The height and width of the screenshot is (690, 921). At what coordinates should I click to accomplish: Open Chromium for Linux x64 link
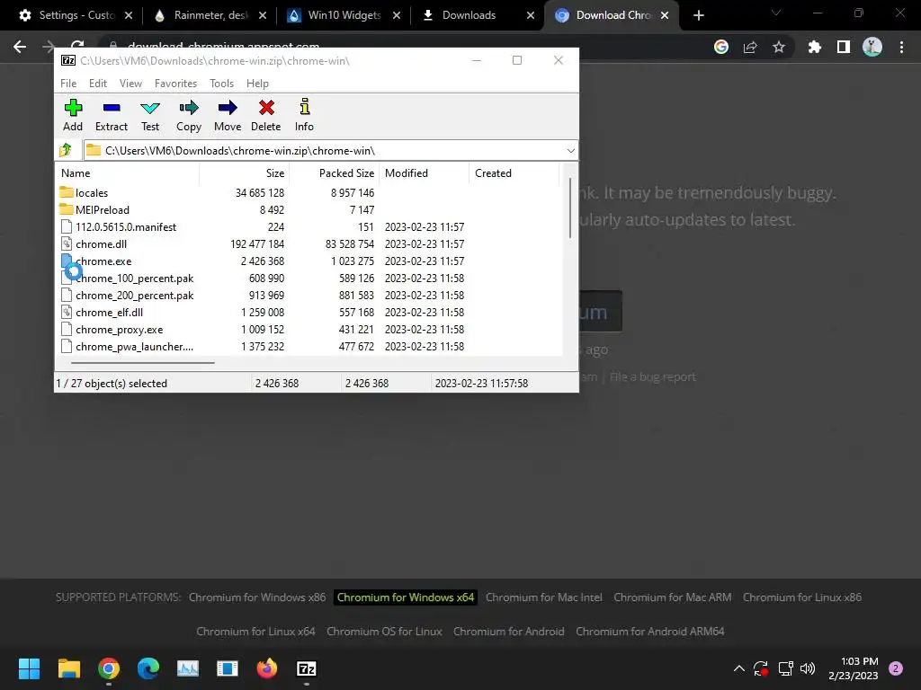pos(255,632)
